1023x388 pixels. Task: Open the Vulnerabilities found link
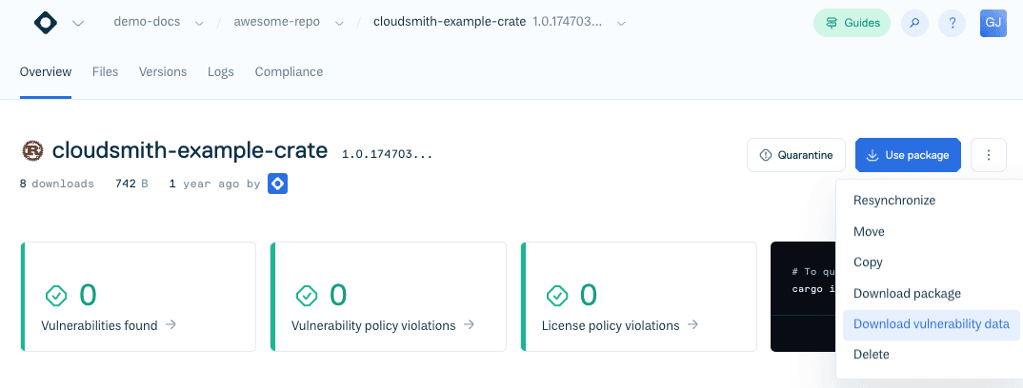99,325
